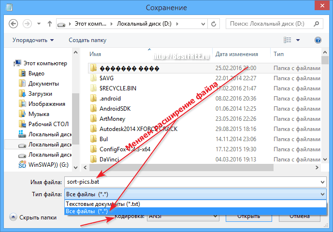Open the view mode dropdown arrow
This screenshot has width=333, height=232.
[298, 40]
